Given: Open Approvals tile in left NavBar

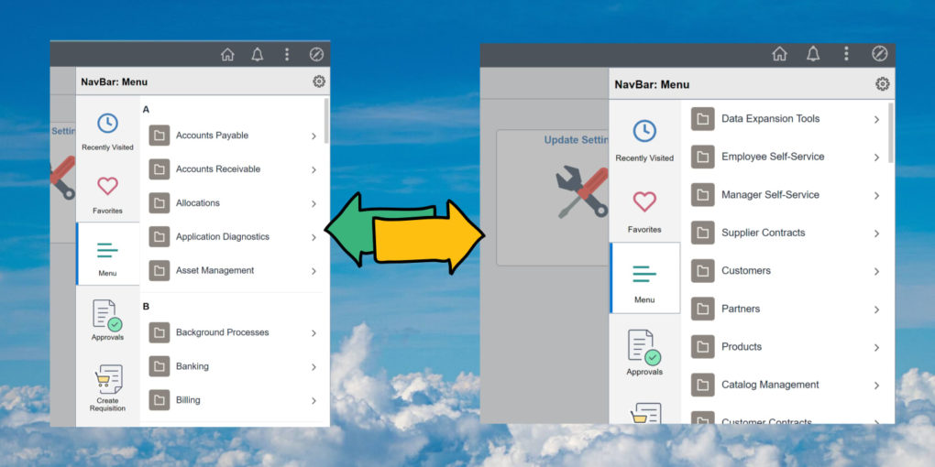Looking at the screenshot, I should pos(107,320).
